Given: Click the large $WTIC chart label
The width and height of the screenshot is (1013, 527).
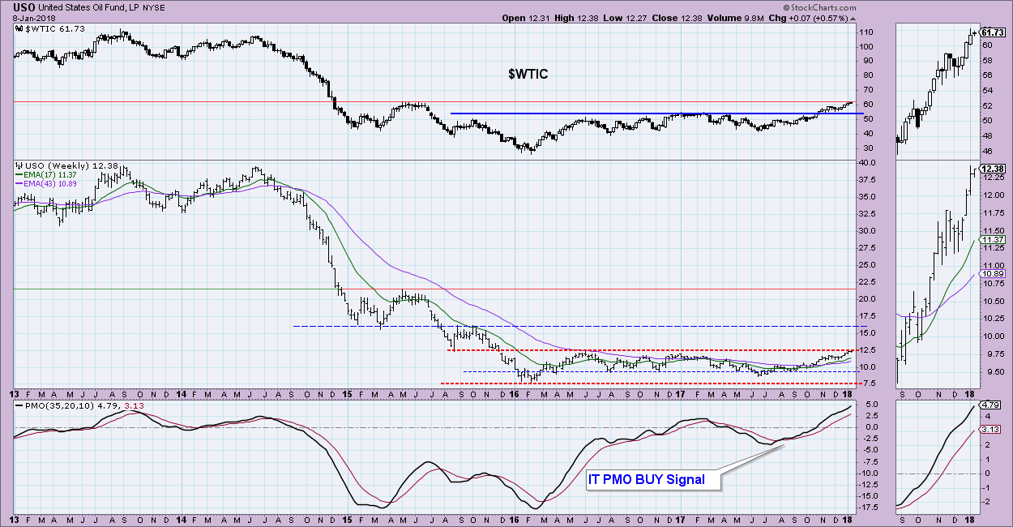Looking at the screenshot, I should coord(528,75).
